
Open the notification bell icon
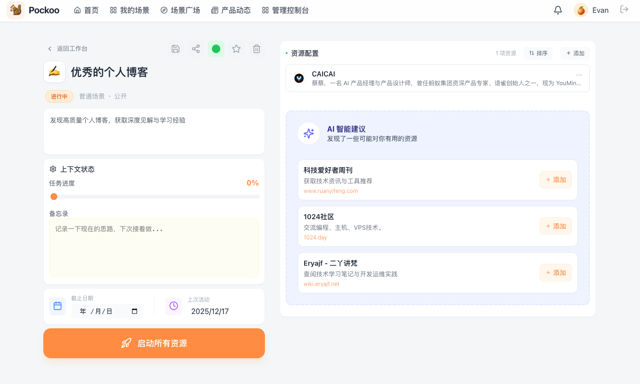558,9
